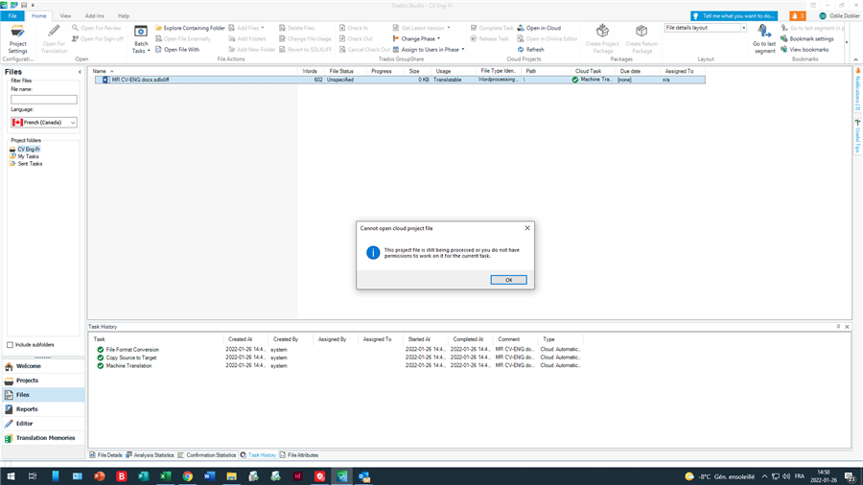Close the Task History panel
The image size is (863, 485).
[847, 327]
